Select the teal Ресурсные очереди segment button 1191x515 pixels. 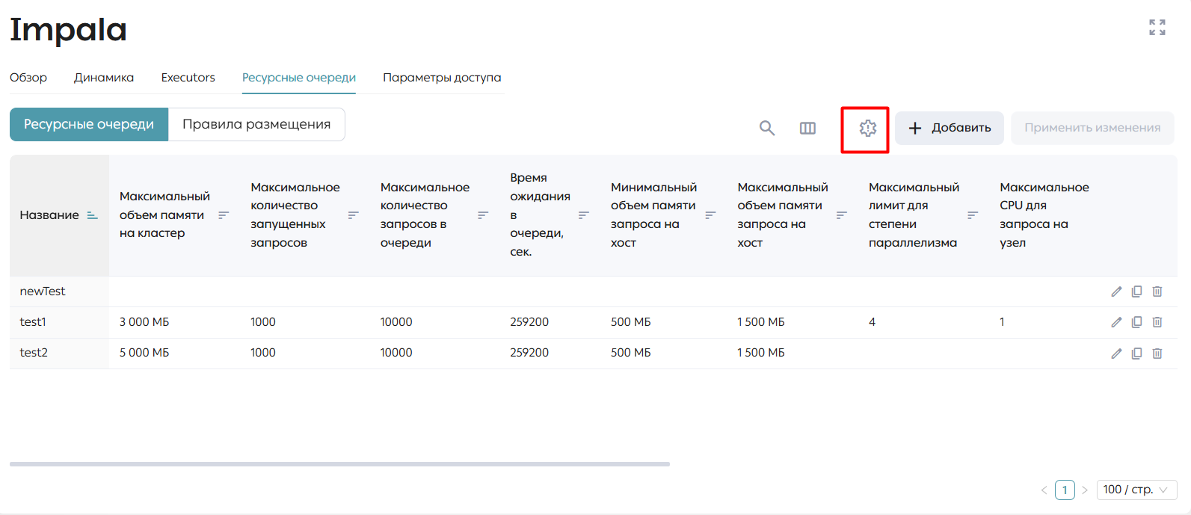[x=89, y=124]
